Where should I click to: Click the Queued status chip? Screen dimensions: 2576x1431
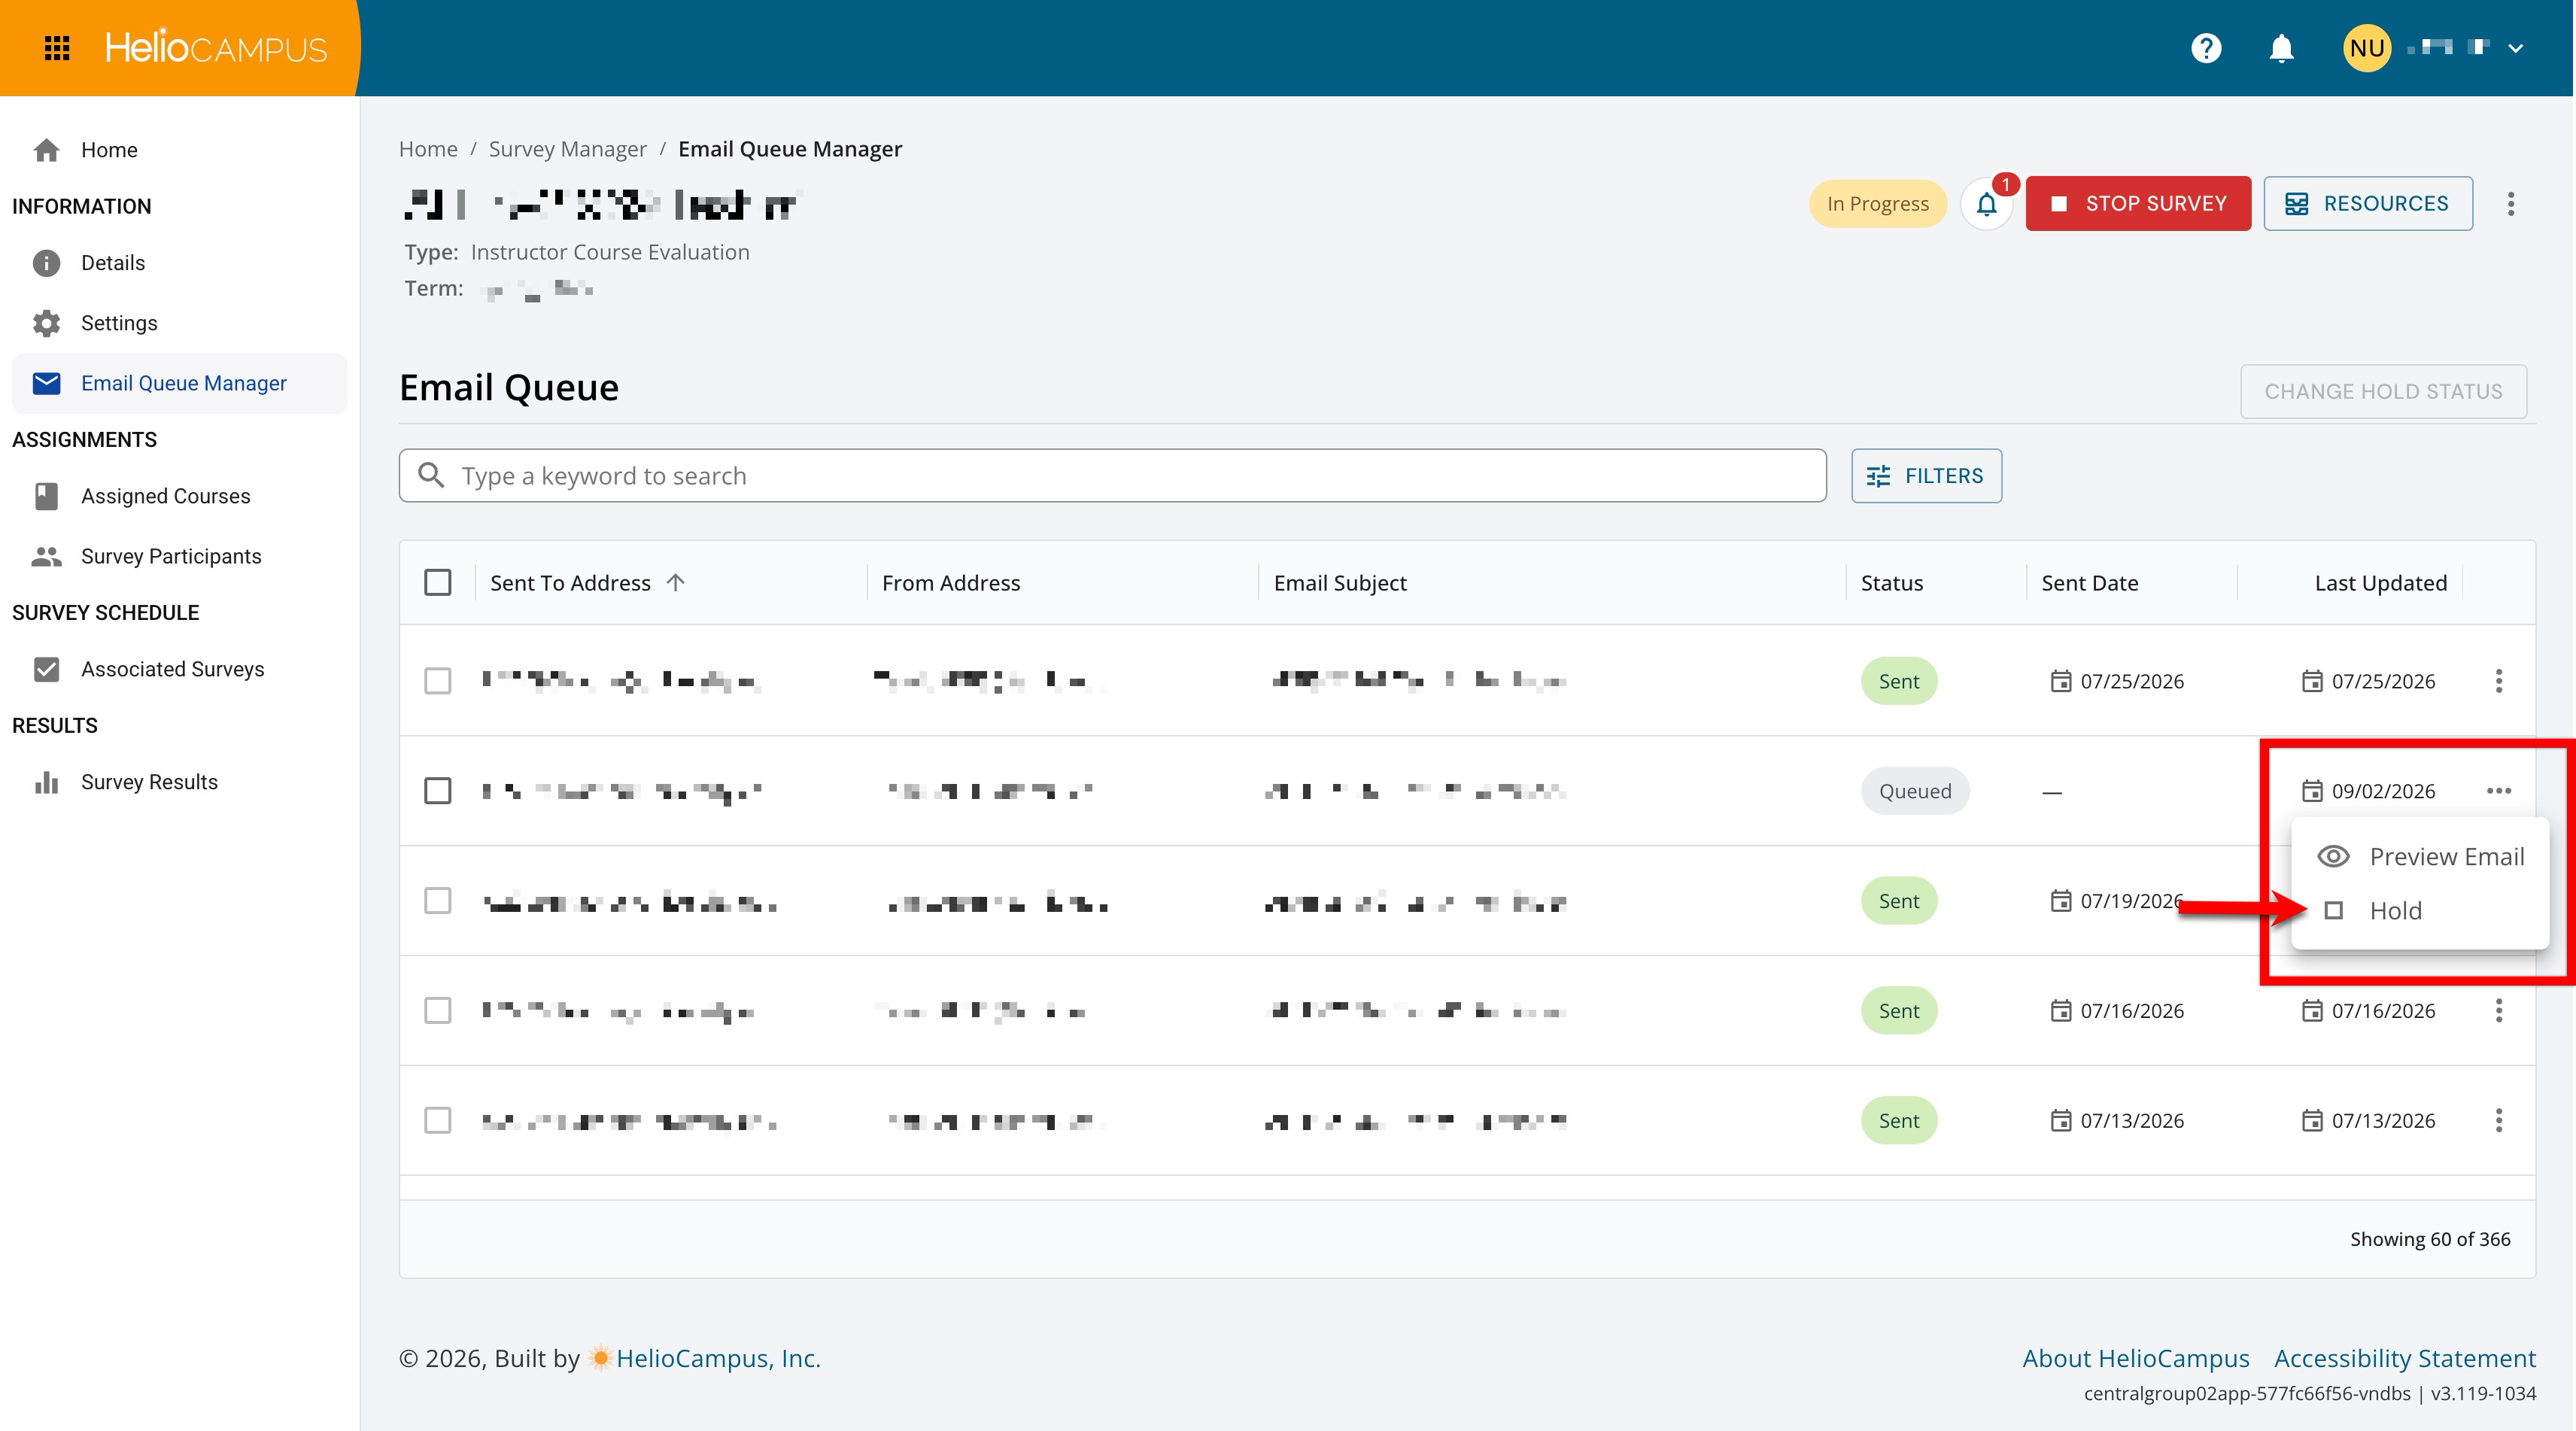(x=1914, y=791)
